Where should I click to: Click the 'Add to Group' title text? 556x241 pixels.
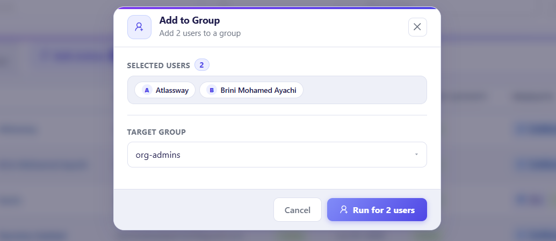click(x=189, y=20)
